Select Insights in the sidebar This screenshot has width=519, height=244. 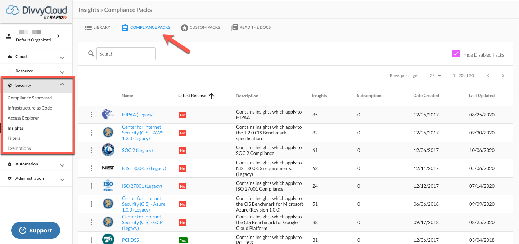pos(15,128)
